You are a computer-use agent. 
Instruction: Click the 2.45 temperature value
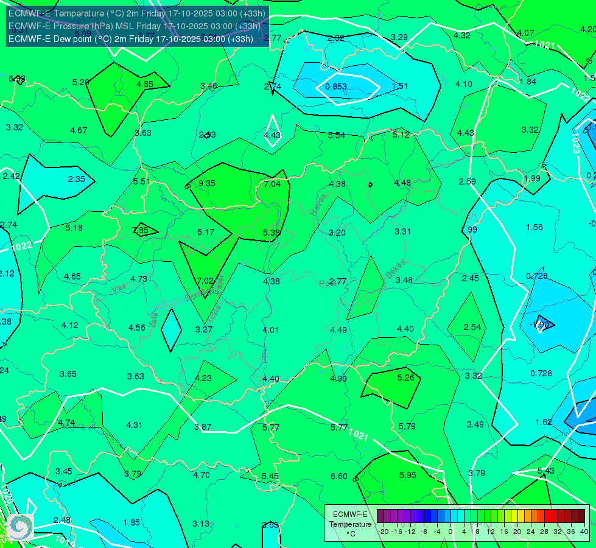pyautogui.click(x=470, y=278)
